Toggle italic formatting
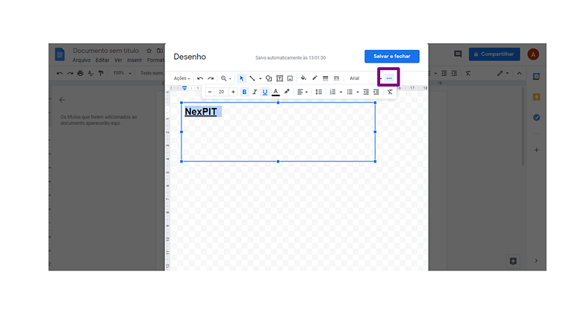The image size is (584, 328). click(x=255, y=92)
